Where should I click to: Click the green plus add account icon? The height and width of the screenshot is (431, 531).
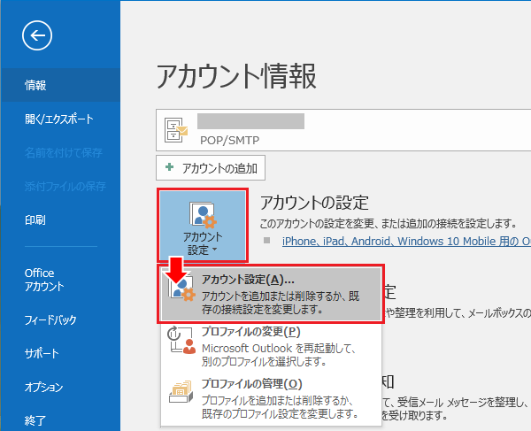point(170,167)
